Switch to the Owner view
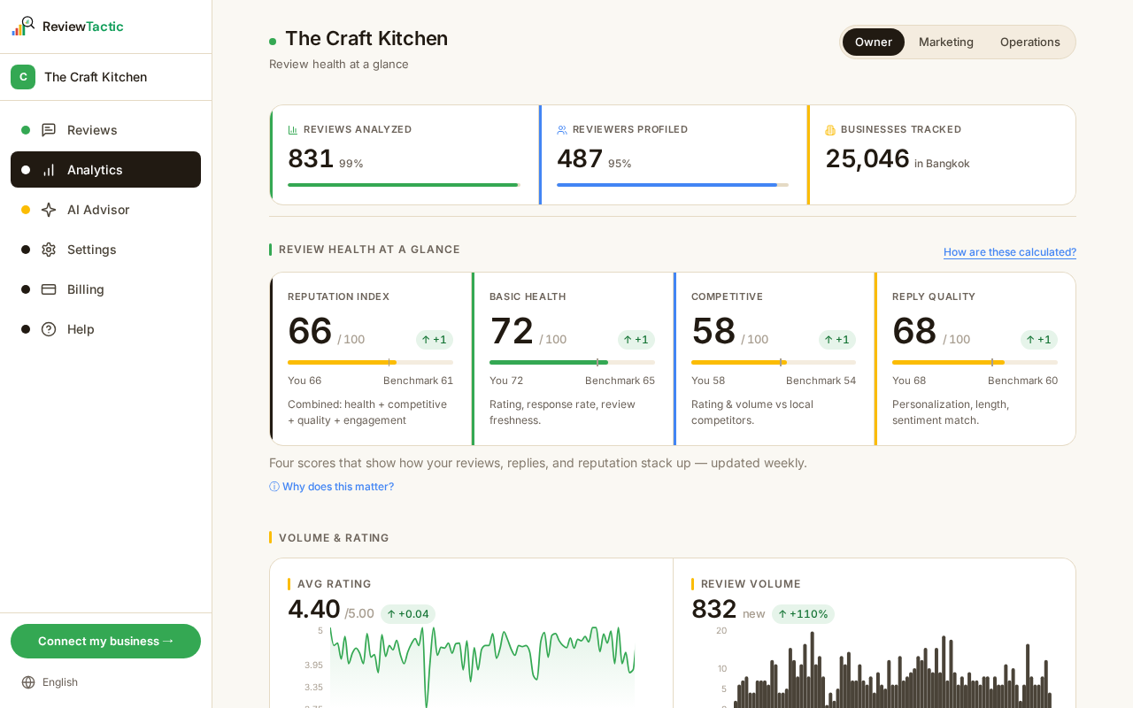This screenshot has width=1133, height=708. pyautogui.click(x=874, y=42)
